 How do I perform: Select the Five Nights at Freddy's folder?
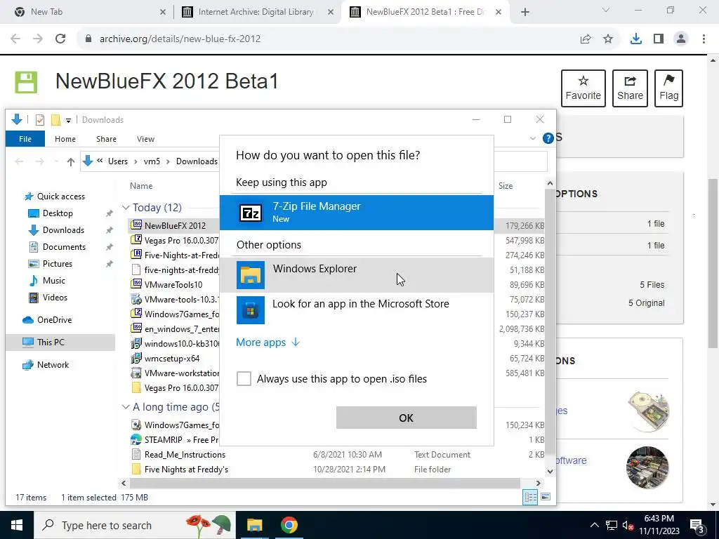coord(185,470)
